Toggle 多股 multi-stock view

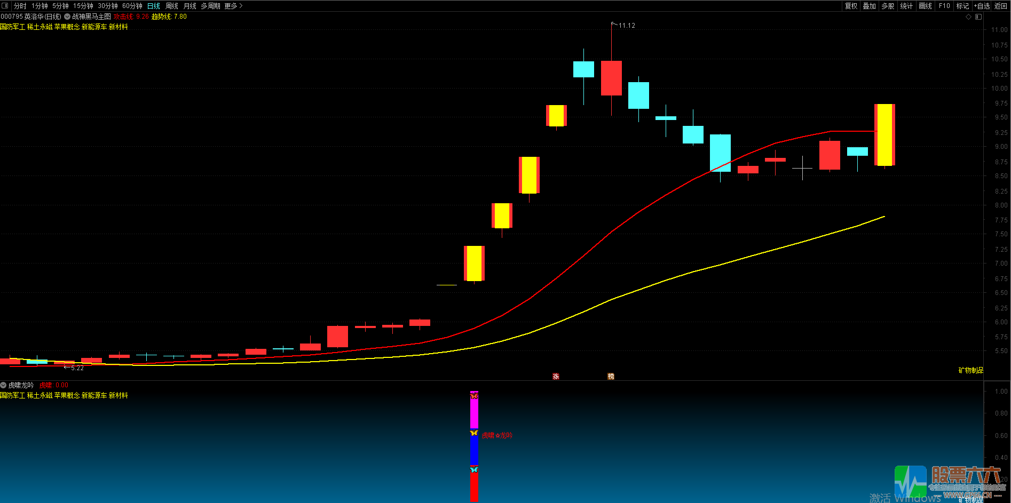click(888, 6)
